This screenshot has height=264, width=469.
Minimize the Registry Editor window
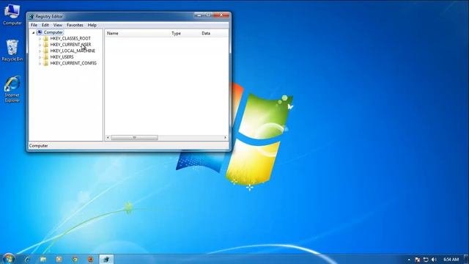click(199, 15)
